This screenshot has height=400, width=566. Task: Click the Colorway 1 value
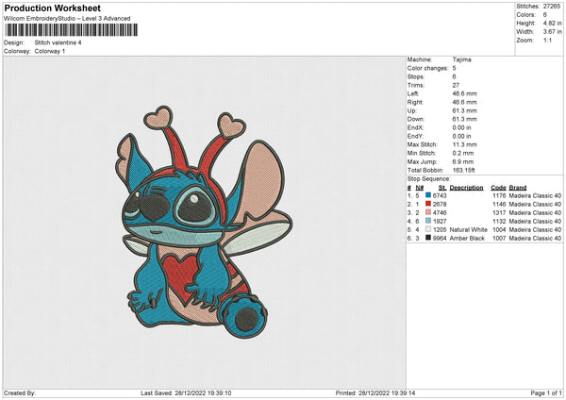51,51
